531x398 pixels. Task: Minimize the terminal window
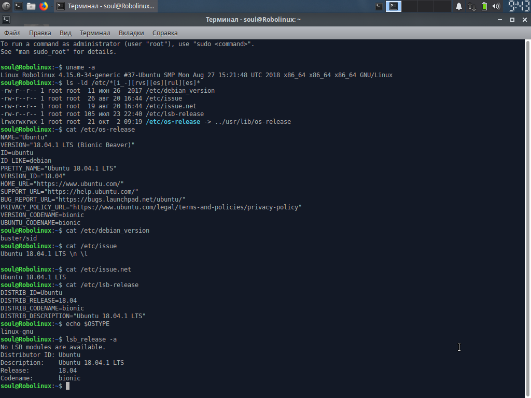[x=499, y=20]
